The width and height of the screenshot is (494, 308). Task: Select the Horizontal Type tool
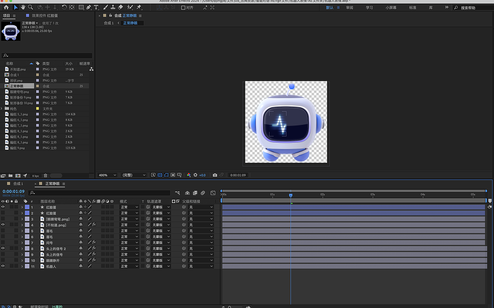click(96, 7)
